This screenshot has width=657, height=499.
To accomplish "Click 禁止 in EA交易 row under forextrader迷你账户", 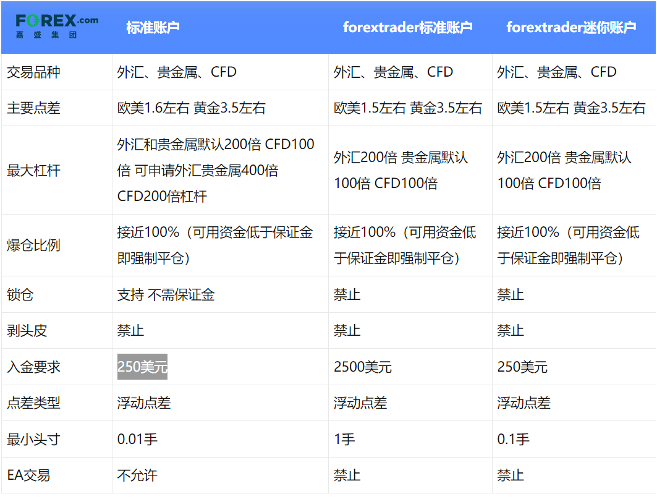I will pyautogui.click(x=511, y=476).
